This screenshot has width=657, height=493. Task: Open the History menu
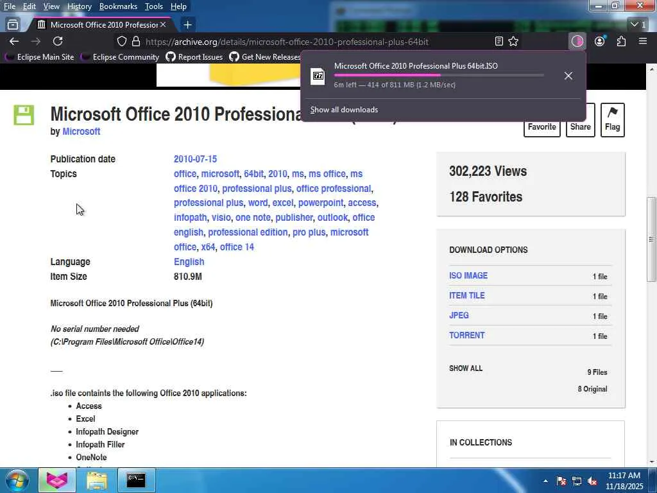click(x=79, y=6)
